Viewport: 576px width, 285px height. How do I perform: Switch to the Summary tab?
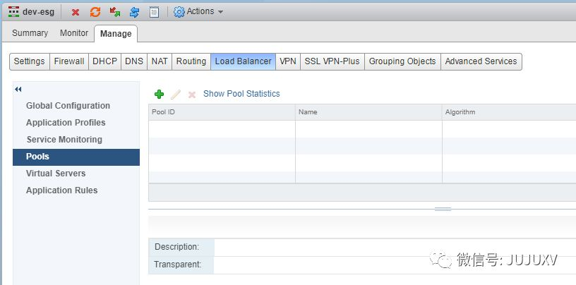coord(30,33)
